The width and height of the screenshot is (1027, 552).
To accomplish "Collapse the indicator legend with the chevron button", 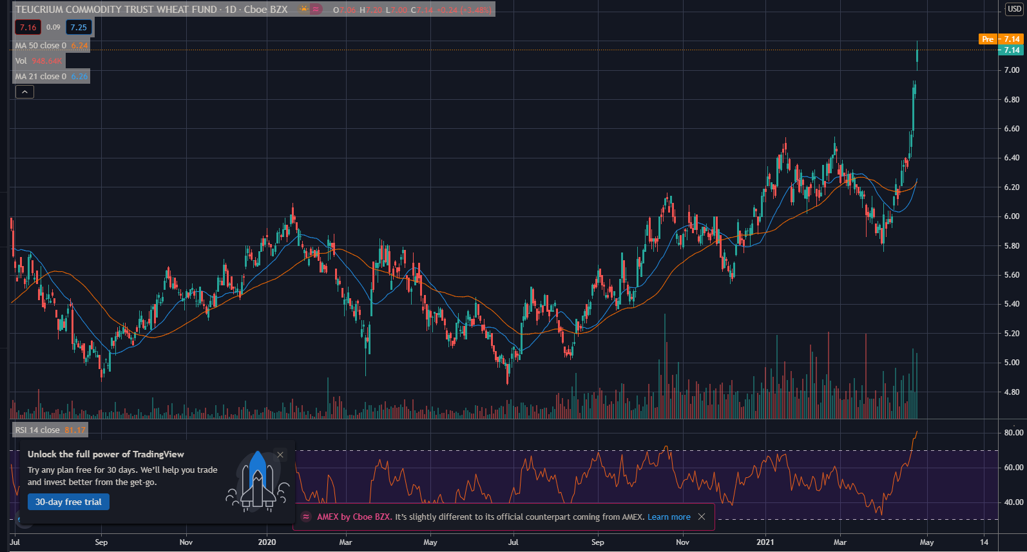I will (x=24, y=92).
